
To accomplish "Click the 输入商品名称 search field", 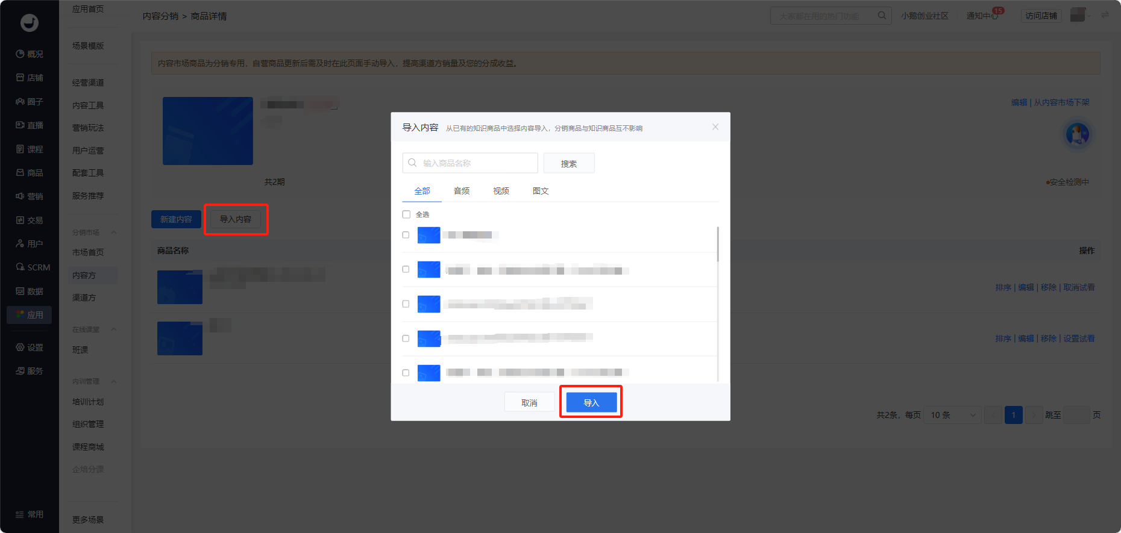I will [x=470, y=163].
